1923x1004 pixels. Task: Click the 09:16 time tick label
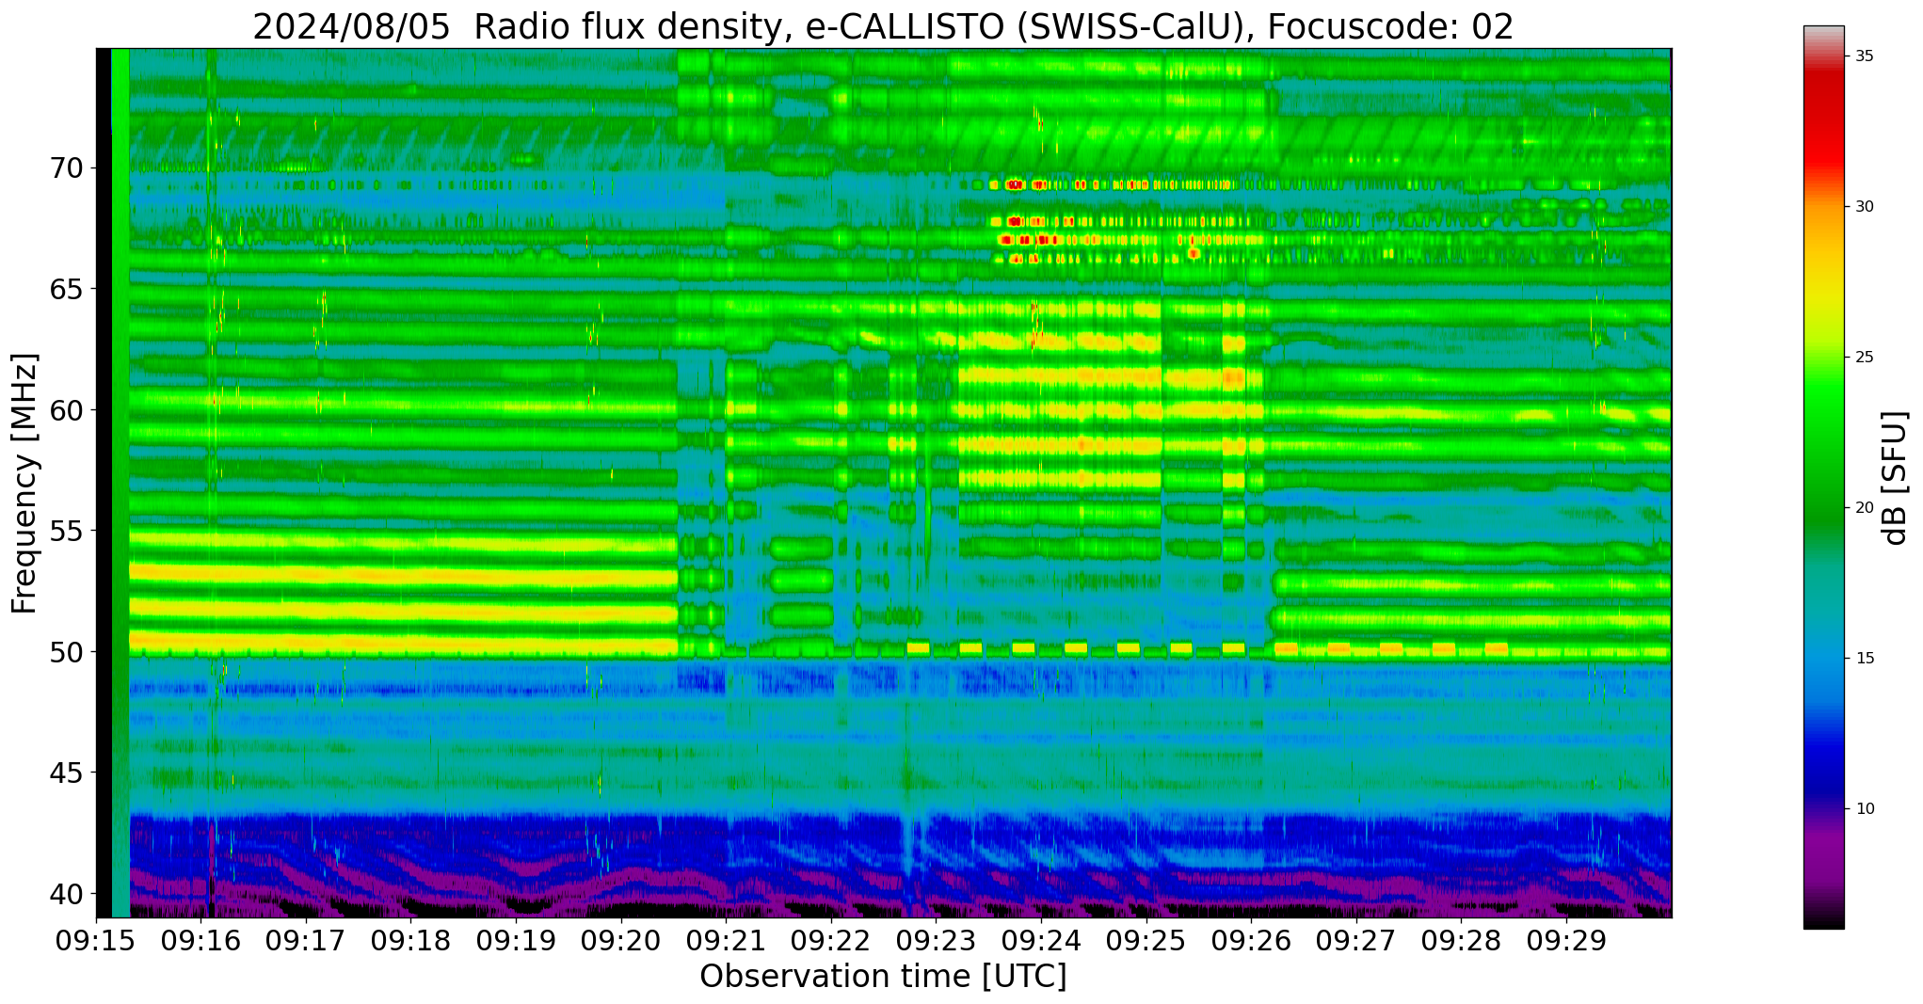click(201, 940)
